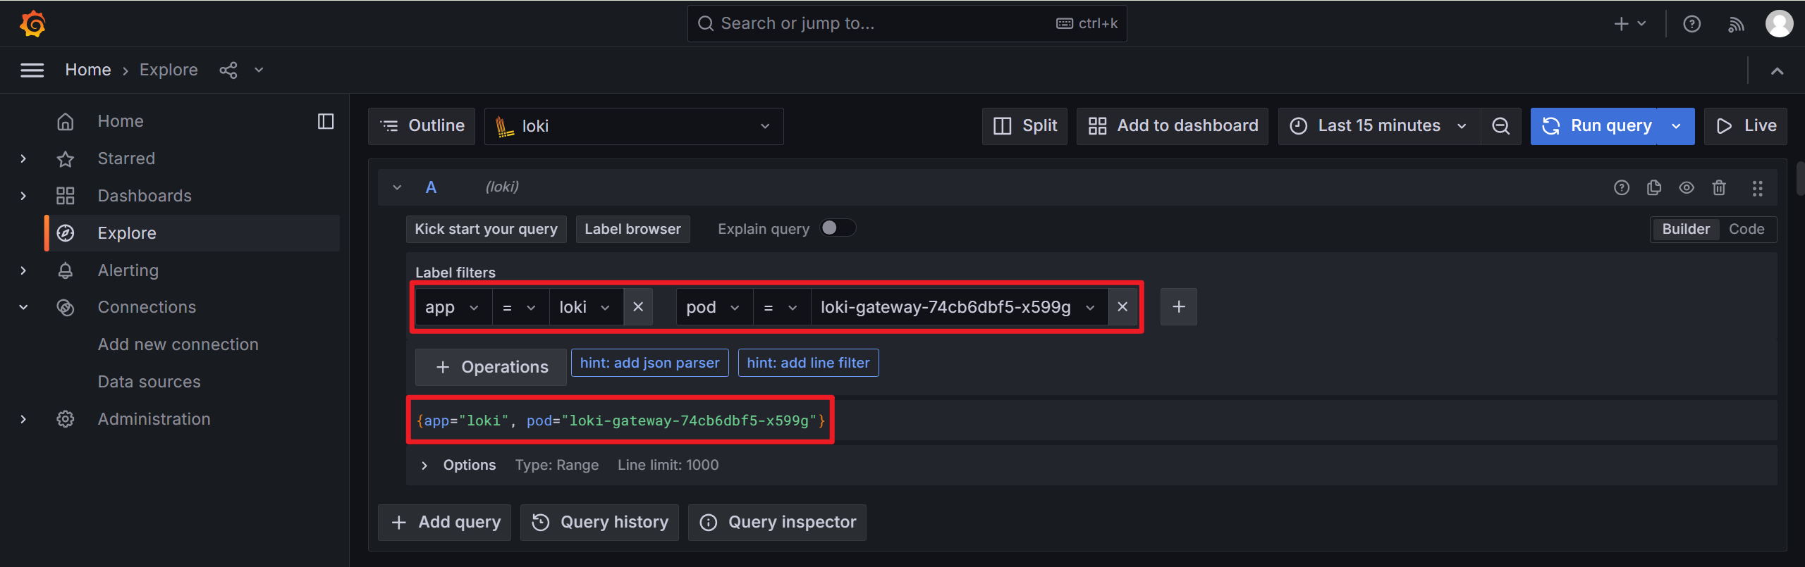The width and height of the screenshot is (1805, 567).
Task: Click the user avatar profile icon
Action: (x=1779, y=23)
